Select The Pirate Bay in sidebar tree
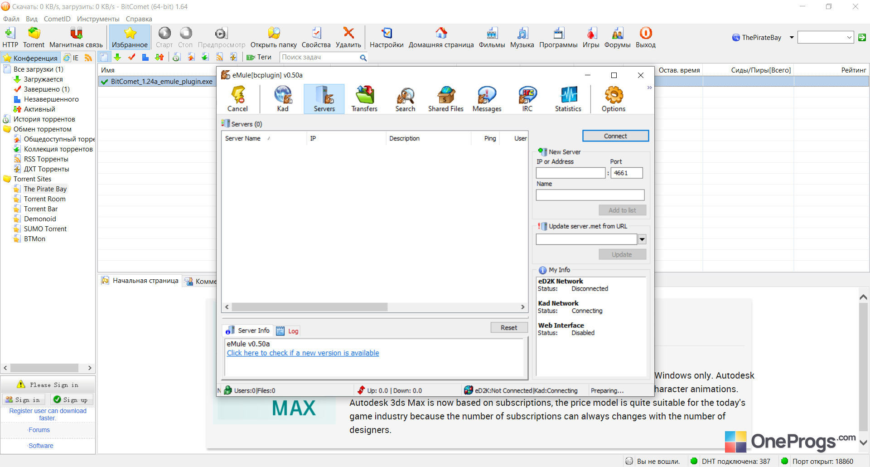This screenshot has height=467, width=870. (45, 189)
